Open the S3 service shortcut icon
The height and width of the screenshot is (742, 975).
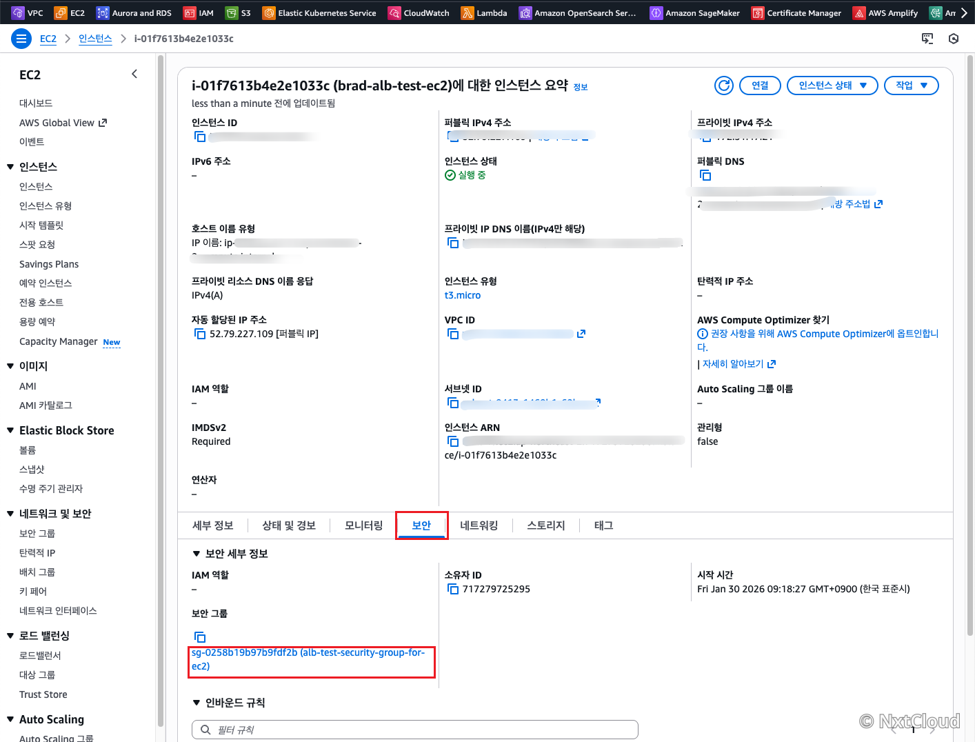pyautogui.click(x=232, y=13)
